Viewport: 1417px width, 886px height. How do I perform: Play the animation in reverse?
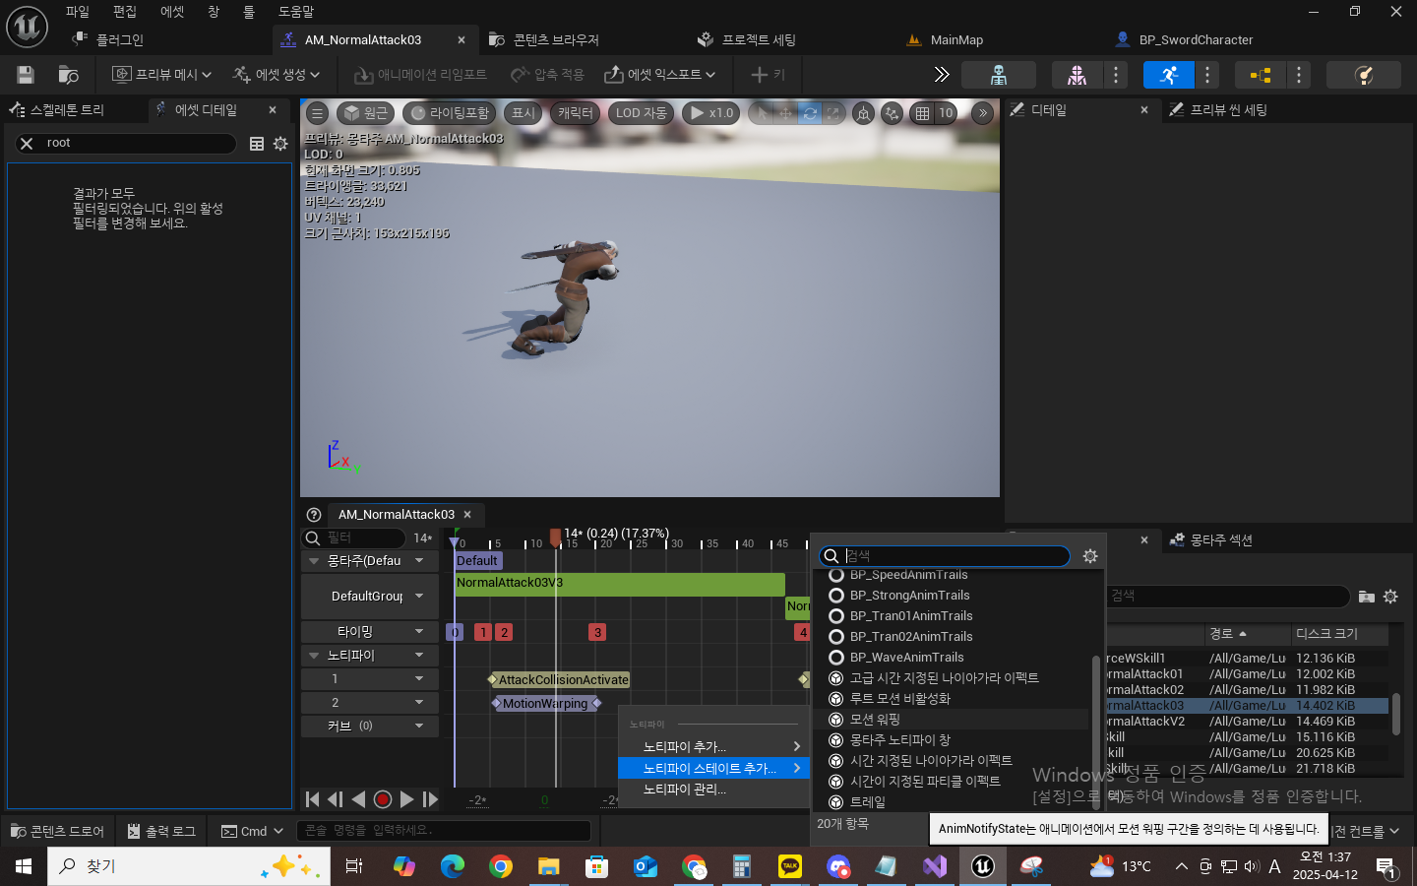point(358,799)
